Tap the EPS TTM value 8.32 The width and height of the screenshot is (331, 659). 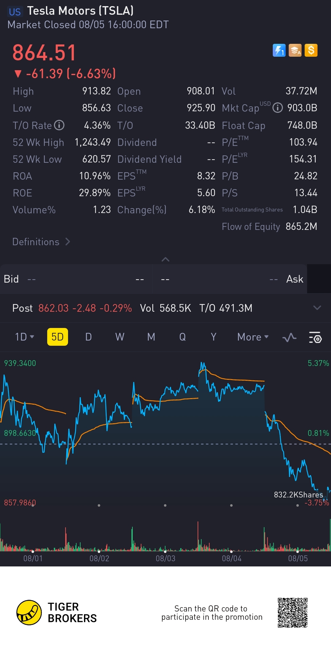[206, 176]
